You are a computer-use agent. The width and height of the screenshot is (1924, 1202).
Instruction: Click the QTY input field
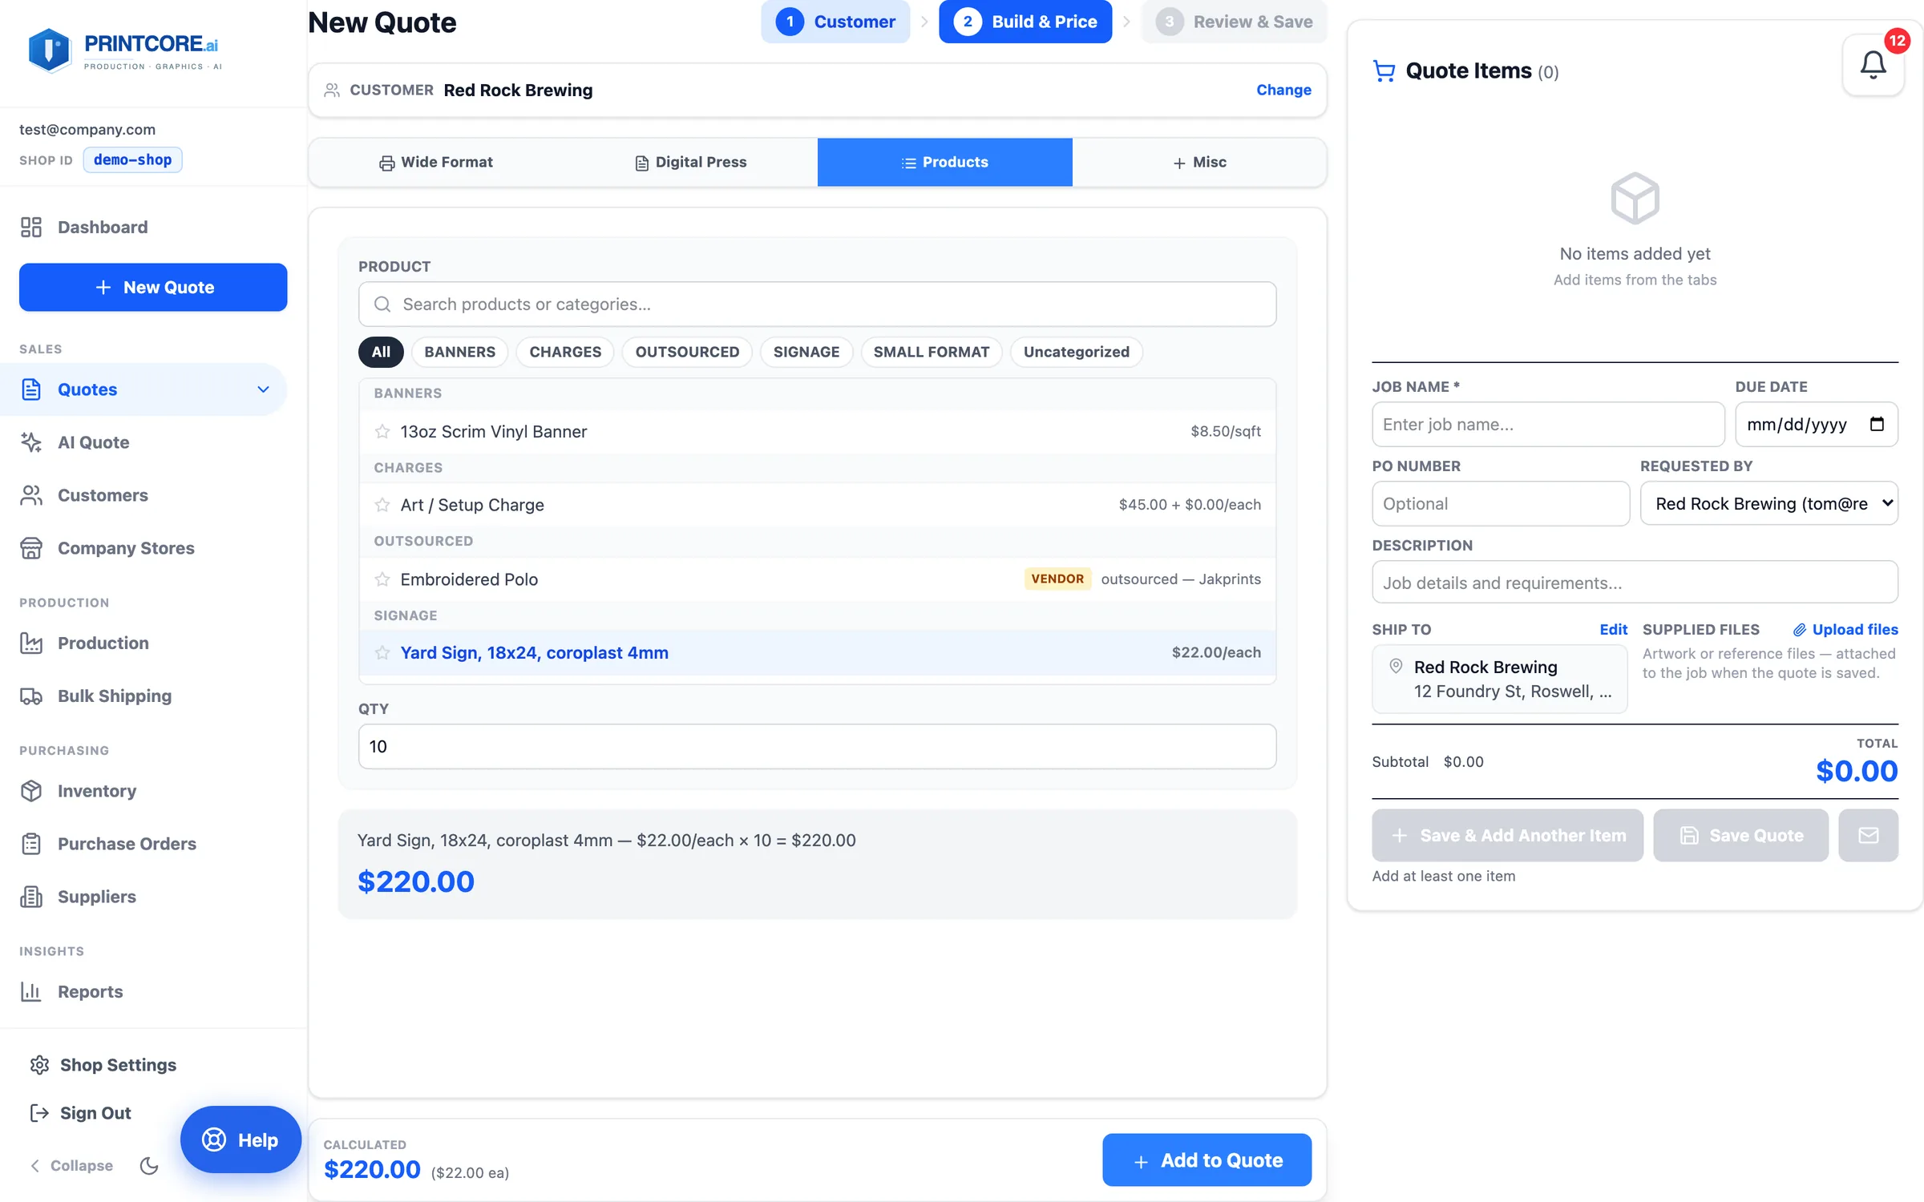pyautogui.click(x=817, y=746)
